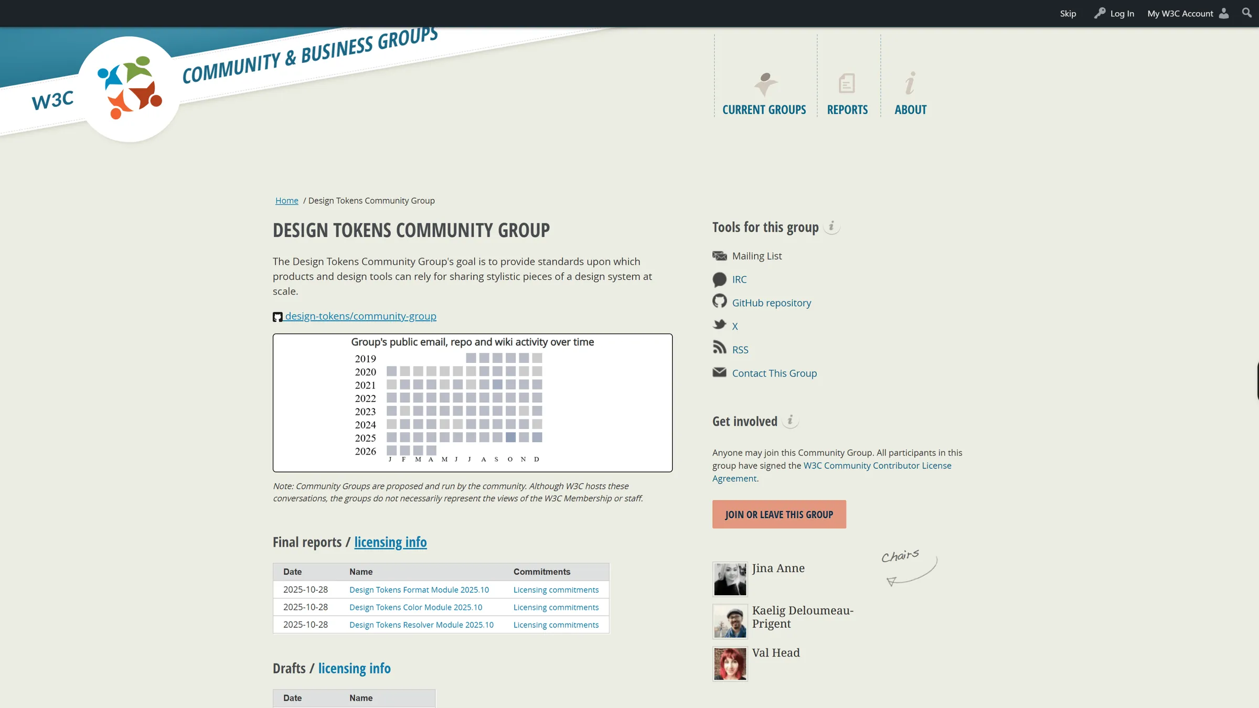This screenshot has height=708, width=1259.
Task: Open Licensing commitments for Resolver Module row
Action: tap(556, 625)
